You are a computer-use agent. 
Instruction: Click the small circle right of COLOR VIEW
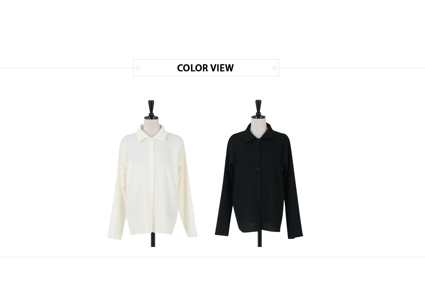275,68
